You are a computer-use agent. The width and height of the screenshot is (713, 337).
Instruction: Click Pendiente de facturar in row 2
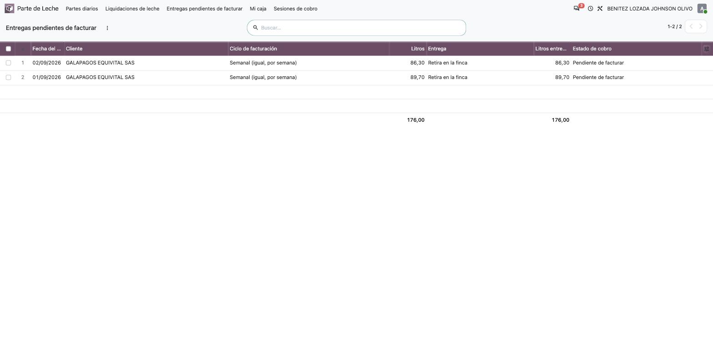(x=598, y=77)
